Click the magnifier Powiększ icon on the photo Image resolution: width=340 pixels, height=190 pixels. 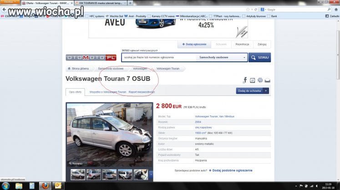(x=70, y=163)
